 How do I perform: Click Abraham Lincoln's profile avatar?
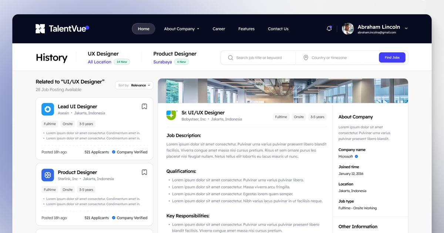348,28
